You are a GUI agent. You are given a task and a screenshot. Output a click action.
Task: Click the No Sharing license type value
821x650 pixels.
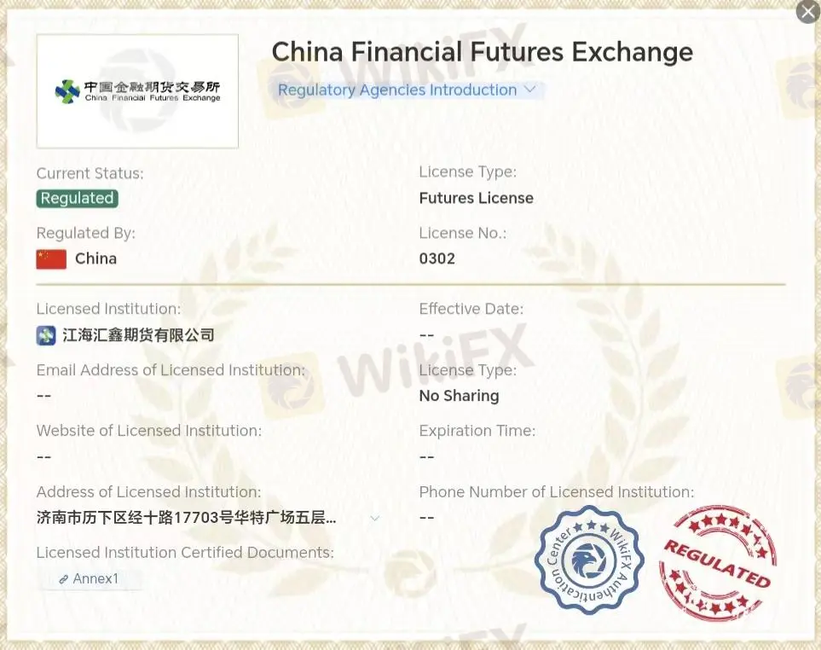pyautogui.click(x=459, y=396)
